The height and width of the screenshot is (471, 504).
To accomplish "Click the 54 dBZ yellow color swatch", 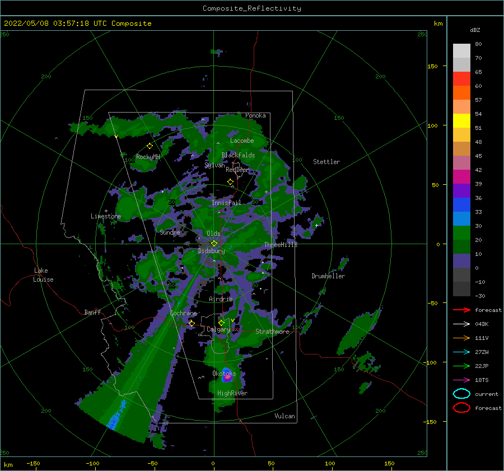I will point(461,121).
